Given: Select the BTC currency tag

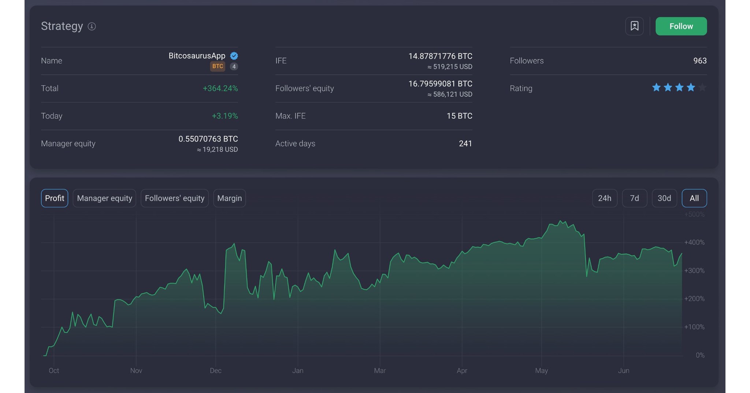Looking at the screenshot, I should [x=218, y=66].
